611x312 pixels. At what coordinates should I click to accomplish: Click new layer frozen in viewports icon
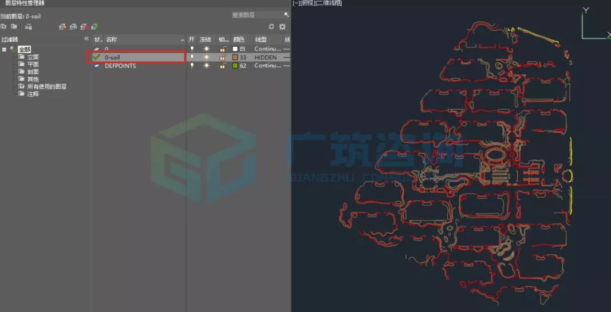coord(73,27)
